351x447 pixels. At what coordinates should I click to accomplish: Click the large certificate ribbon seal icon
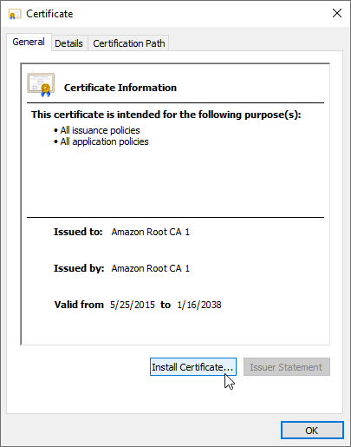(41, 85)
